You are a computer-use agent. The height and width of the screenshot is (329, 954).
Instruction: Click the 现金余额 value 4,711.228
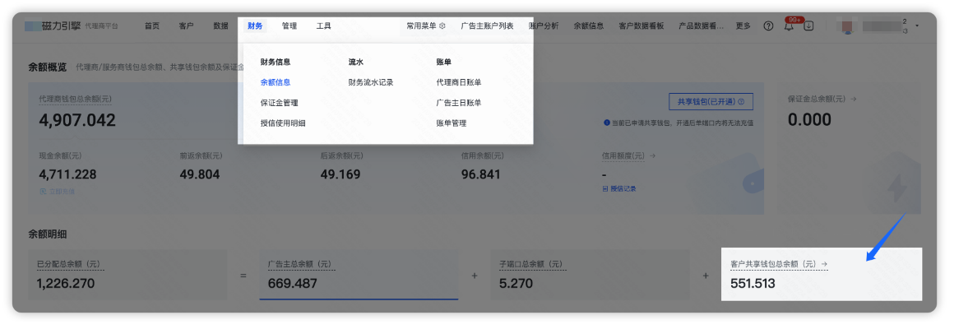tap(67, 175)
